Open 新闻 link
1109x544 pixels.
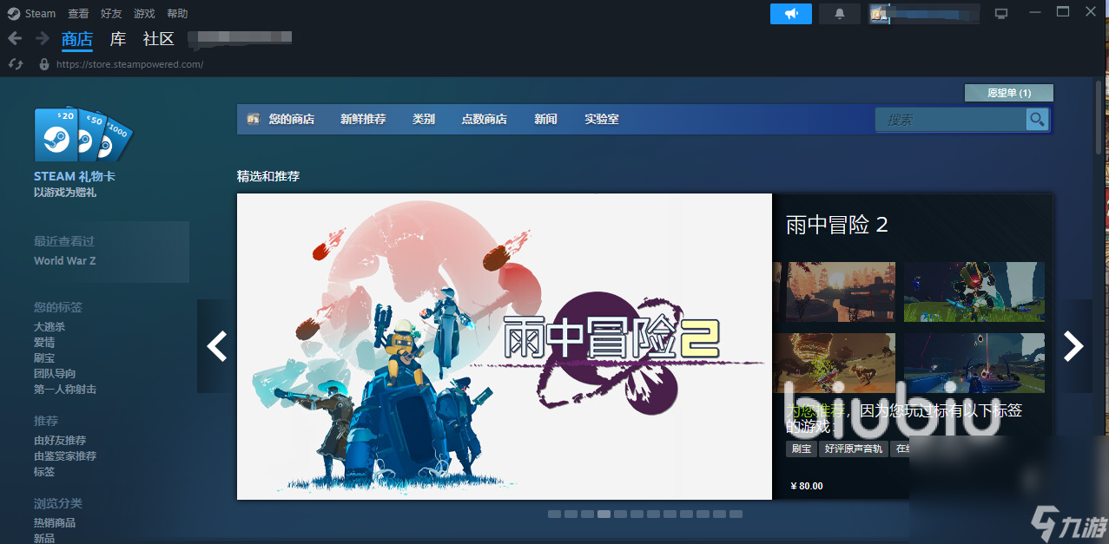click(x=546, y=119)
